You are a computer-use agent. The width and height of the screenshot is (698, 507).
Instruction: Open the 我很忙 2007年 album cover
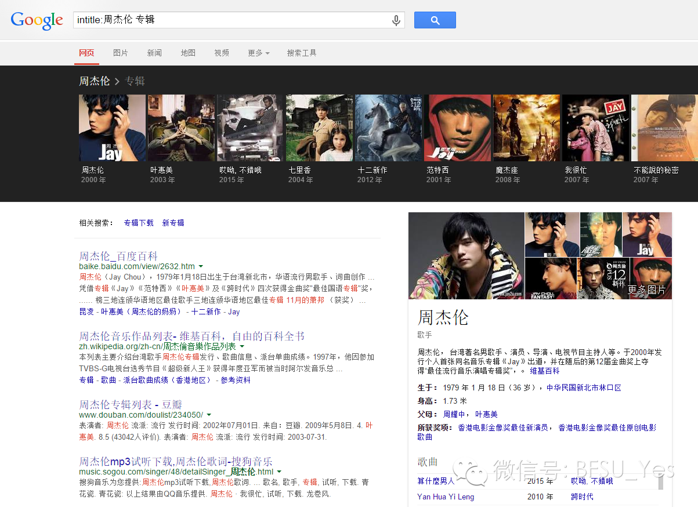tap(595, 128)
